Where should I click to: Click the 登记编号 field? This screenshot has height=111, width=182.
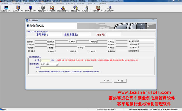click(x=41, y=41)
